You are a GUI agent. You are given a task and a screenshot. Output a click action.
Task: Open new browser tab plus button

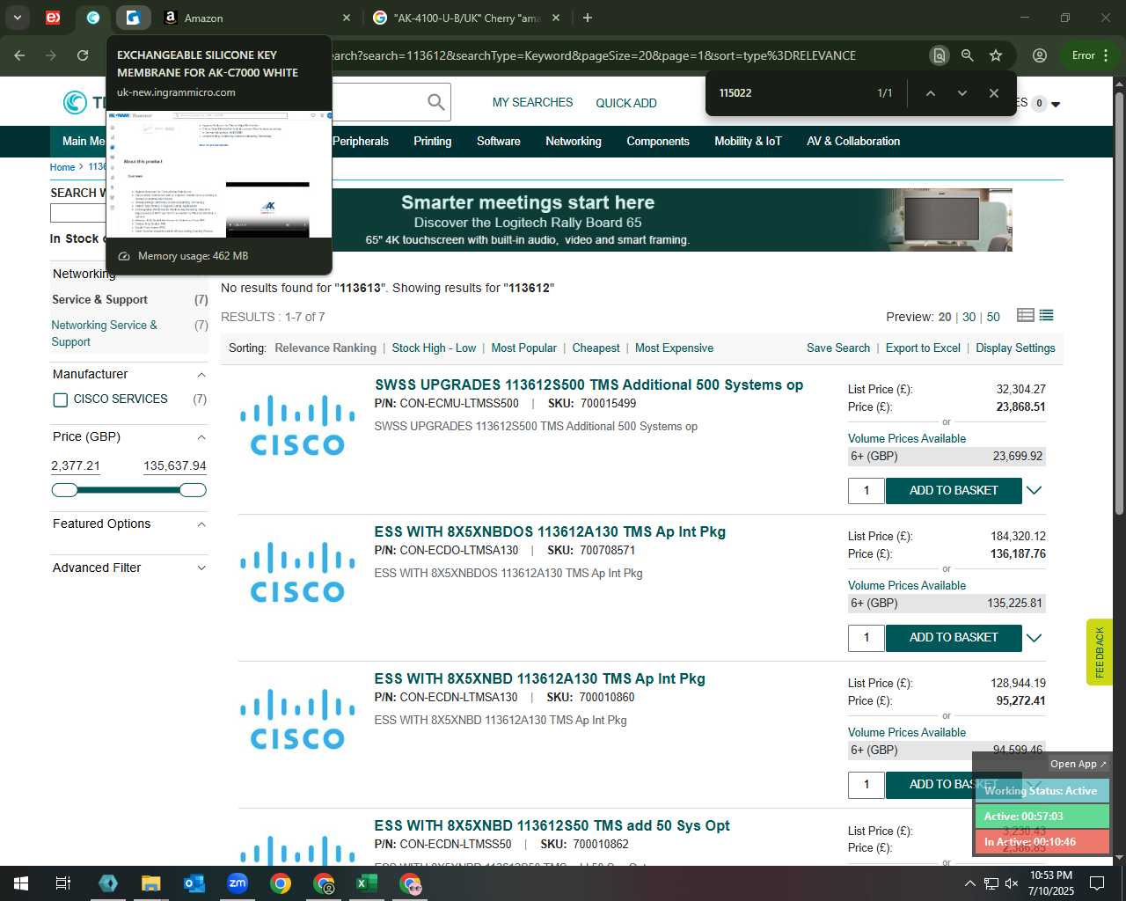(588, 18)
